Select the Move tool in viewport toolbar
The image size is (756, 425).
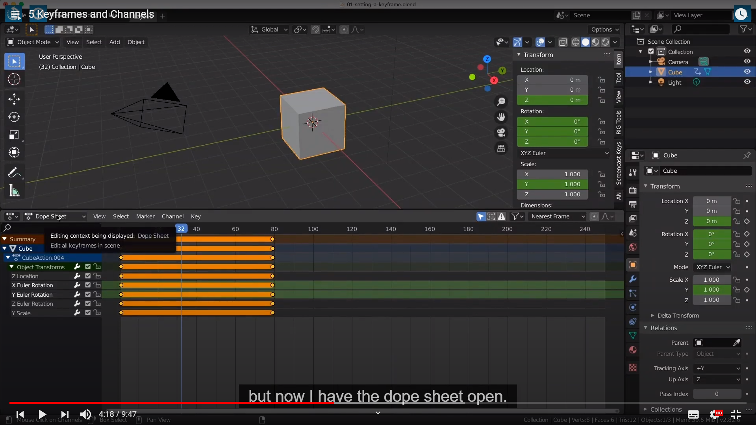pyautogui.click(x=14, y=99)
